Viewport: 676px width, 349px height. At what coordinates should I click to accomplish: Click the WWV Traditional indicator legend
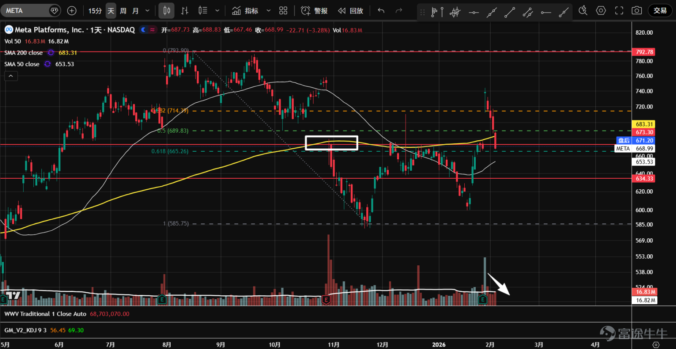coord(45,314)
